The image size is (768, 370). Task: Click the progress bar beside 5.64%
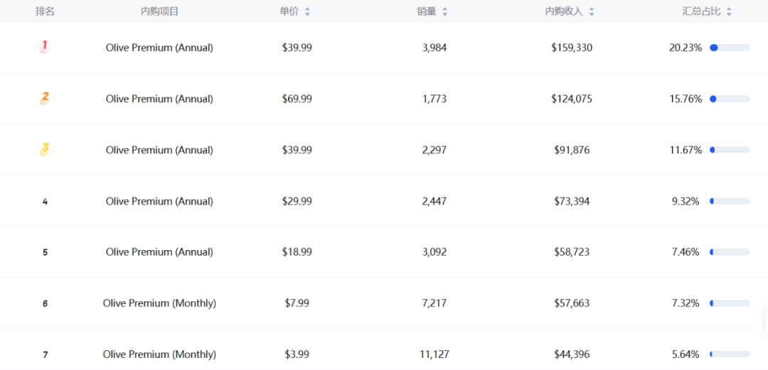pyautogui.click(x=730, y=354)
